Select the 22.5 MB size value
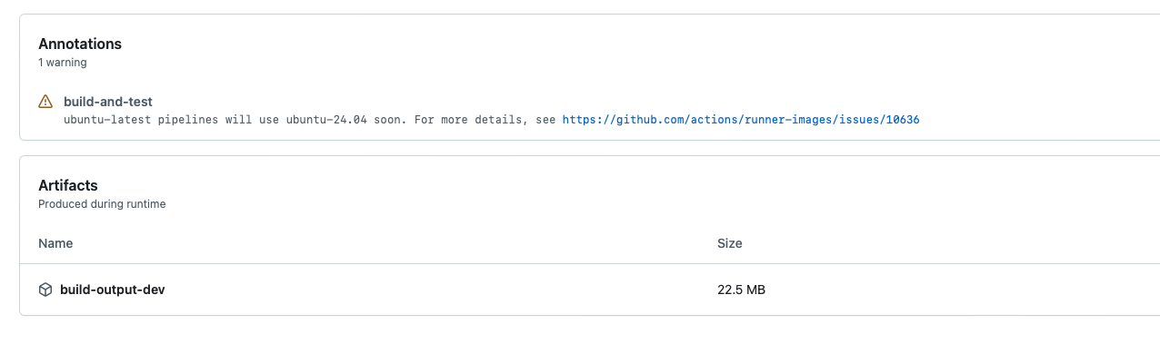The width and height of the screenshot is (1160, 344). pyautogui.click(x=741, y=290)
